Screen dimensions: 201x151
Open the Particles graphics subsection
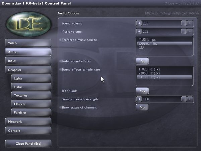[31, 112]
